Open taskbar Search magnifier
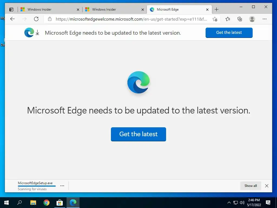This screenshot has width=277, height=208. coord(19,203)
